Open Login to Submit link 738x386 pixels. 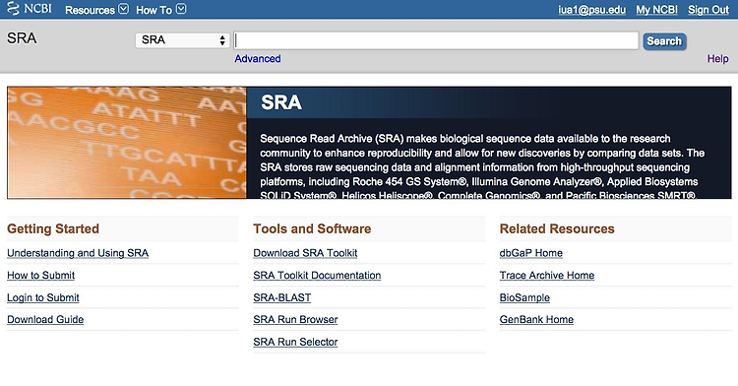tap(43, 297)
